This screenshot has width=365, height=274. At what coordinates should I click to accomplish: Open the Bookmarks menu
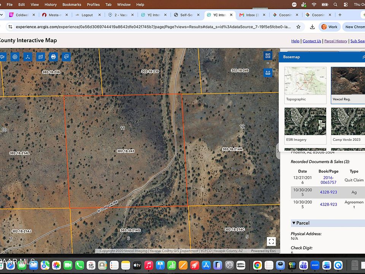(x=72, y=5)
